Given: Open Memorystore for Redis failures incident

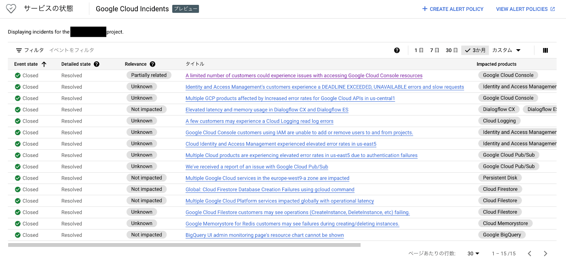Looking at the screenshot, I should click(292, 224).
